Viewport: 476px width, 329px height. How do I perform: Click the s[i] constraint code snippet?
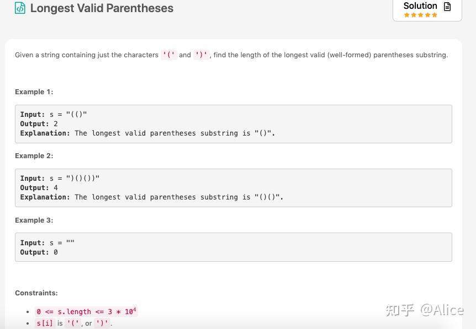(45, 323)
